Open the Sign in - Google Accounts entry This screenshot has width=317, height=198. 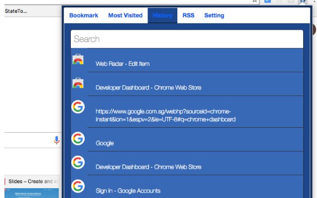[x=128, y=191]
